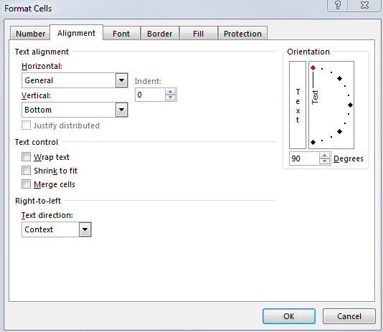This screenshot has height=332, width=383.
Task: Increase Indent with the up arrow
Action: coord(170,92)
